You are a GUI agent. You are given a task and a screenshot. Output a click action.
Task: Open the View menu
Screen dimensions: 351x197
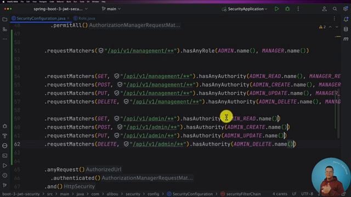coord(35,2)
